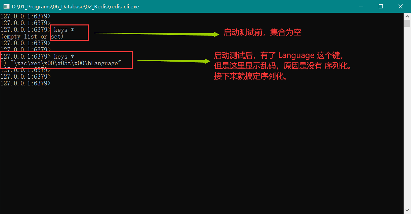Click the scrollbar up arrow
Viewport: 411px width, 214px height.
(407, 16)
